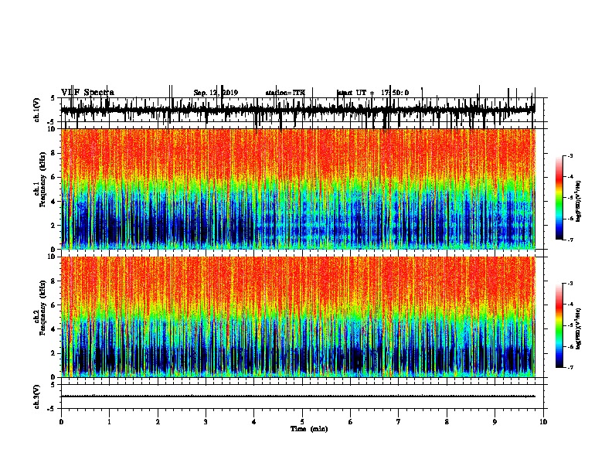This screenshot has height=473, width=612.
Task: Click time axis tick label "9"
Action: (495, 422)
